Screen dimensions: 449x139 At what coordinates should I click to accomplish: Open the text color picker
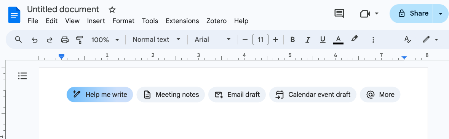(x=338, y=39)
